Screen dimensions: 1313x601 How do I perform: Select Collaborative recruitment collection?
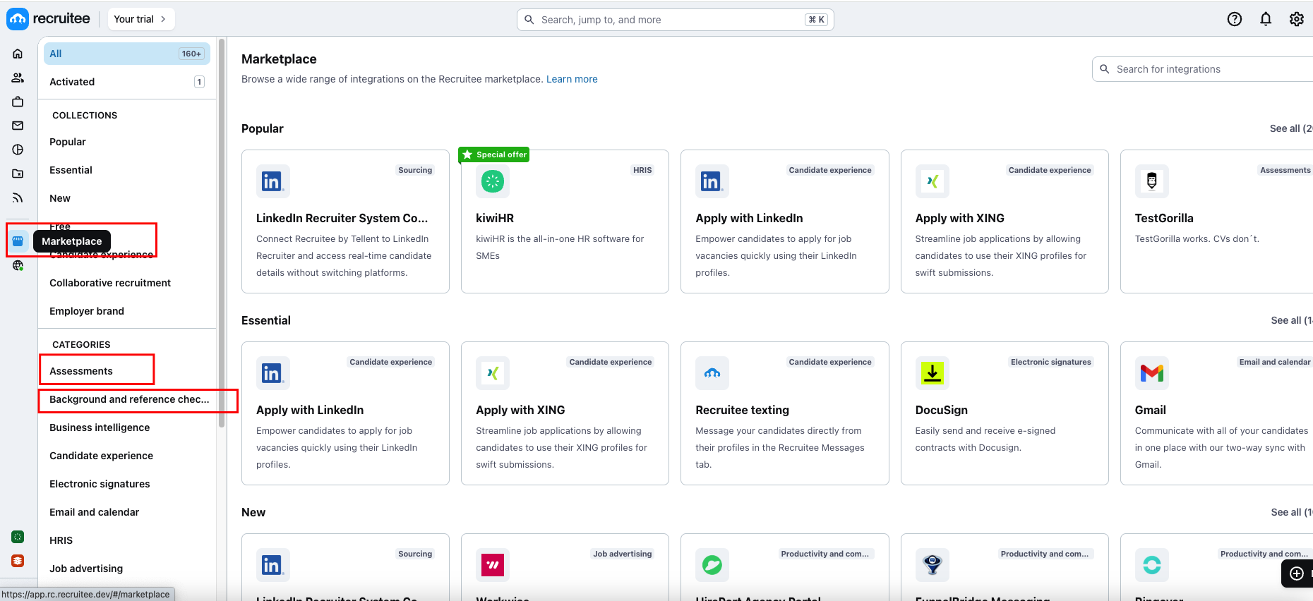tap(110, 283)
